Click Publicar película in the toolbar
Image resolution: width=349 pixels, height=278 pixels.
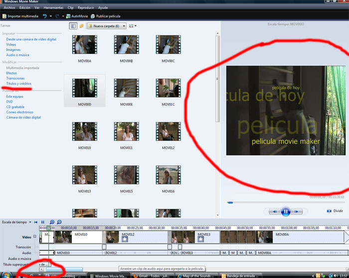click(106, 16)
